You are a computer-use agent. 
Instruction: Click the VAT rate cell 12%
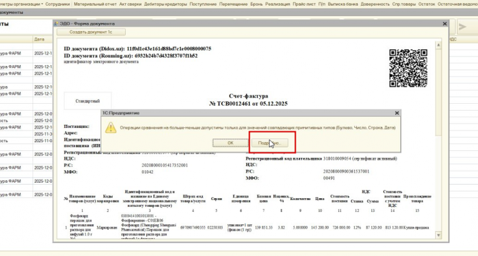357,227
